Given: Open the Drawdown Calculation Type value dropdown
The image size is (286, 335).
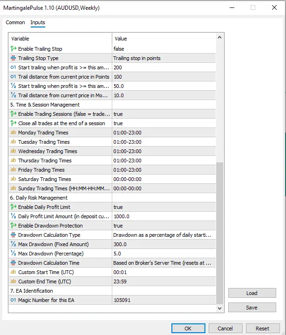Looking at the screenshot, I should click(x=164, y=235).
